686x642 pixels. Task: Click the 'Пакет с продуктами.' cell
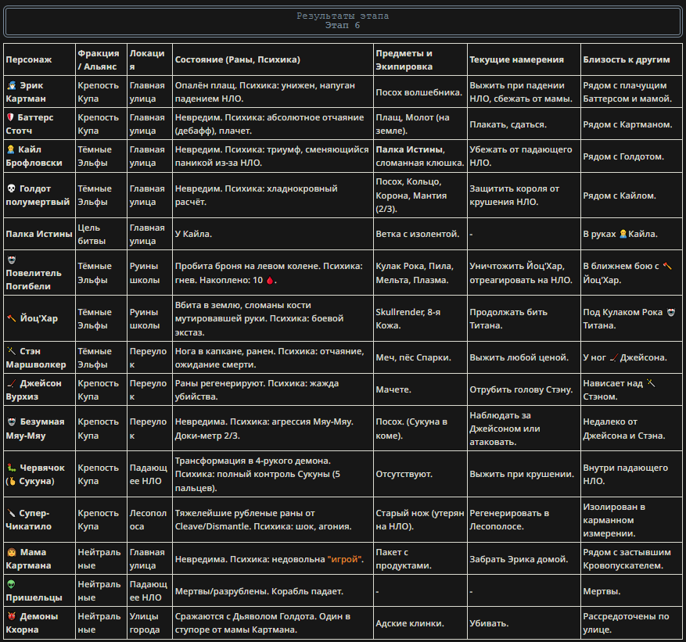[x=420, y=558]
